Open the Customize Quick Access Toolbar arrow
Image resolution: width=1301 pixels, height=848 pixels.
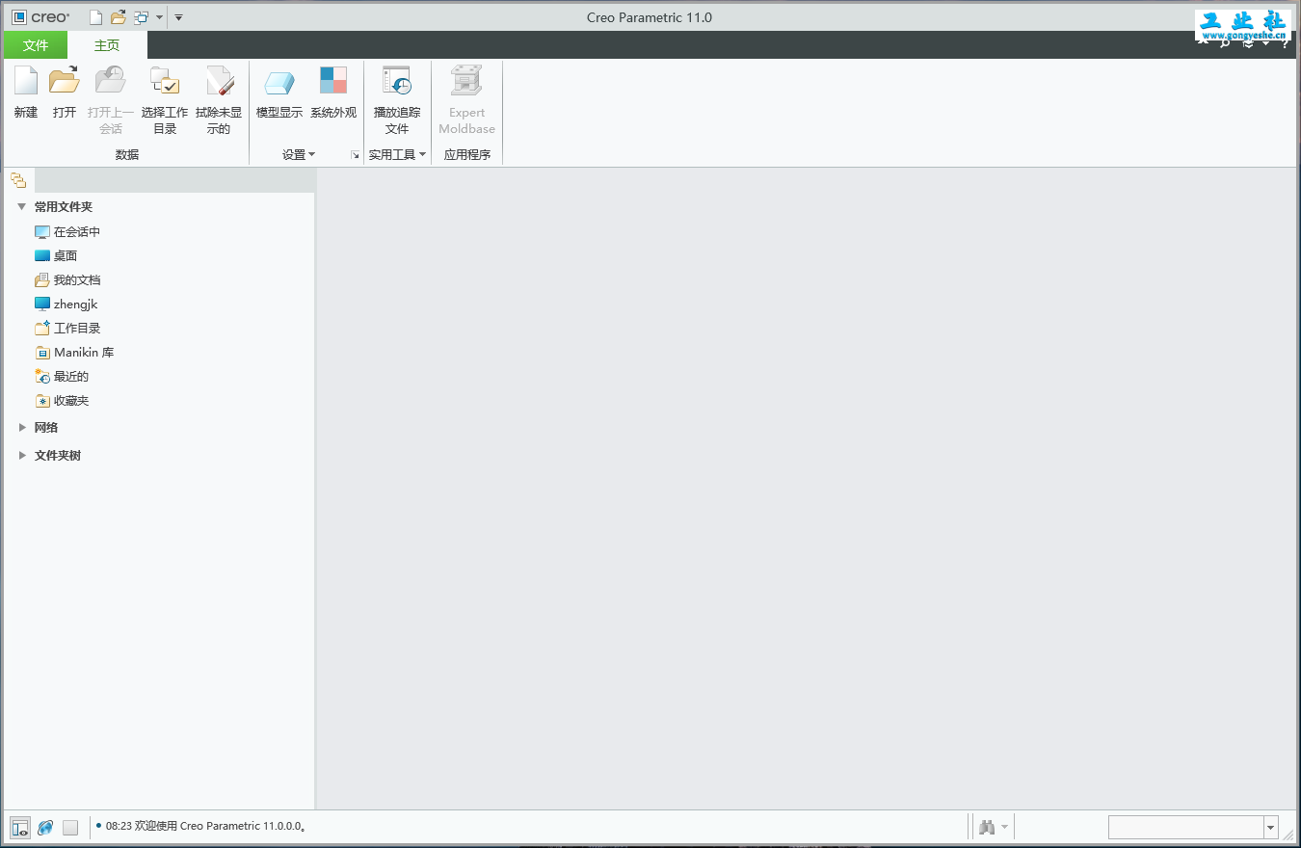178,17
